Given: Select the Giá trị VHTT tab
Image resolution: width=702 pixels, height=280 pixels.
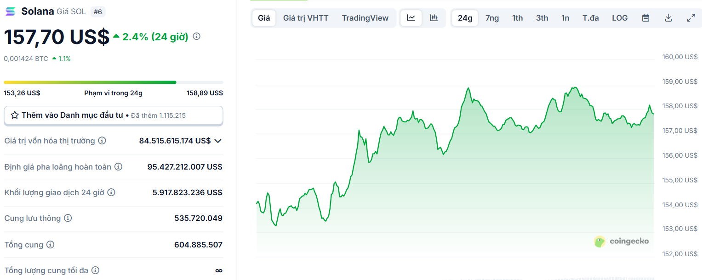Looking at the screenshot, I should pos(306,18).
